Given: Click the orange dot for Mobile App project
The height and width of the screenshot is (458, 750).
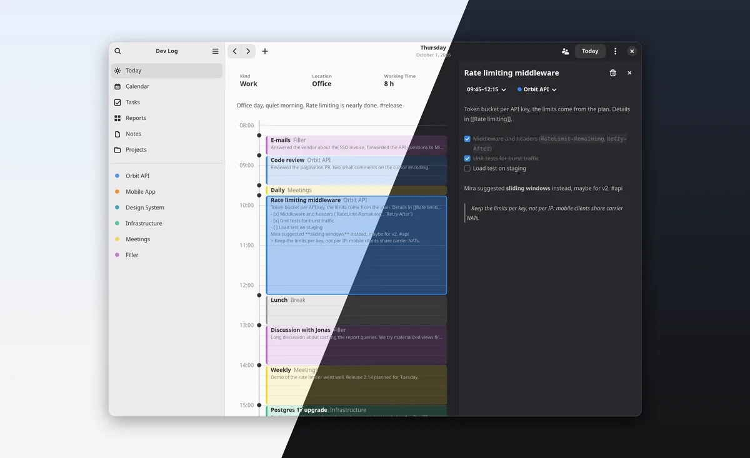Looking at the screenshot, I should pos(117,192).
